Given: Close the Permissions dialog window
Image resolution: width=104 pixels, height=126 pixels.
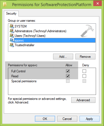Looking at the screenshot, I should click(98, 4).
